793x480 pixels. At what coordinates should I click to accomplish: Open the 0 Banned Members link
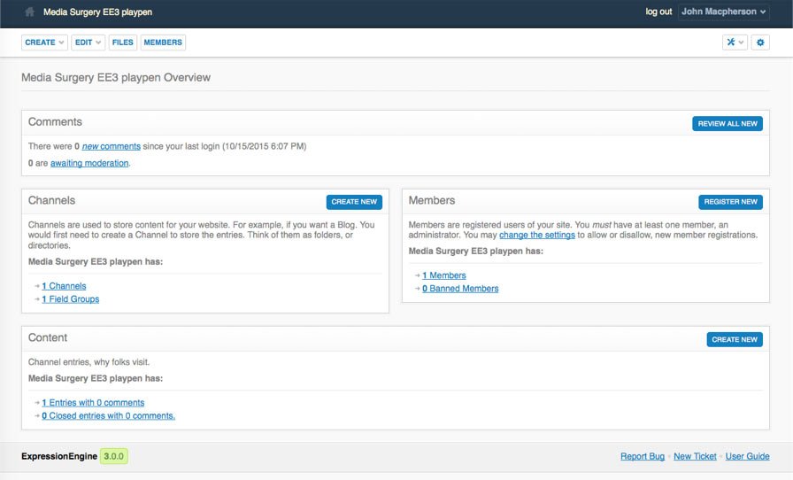460,289
